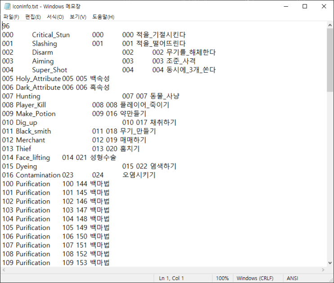Click 'Purification' on line 100

point(33,184)
